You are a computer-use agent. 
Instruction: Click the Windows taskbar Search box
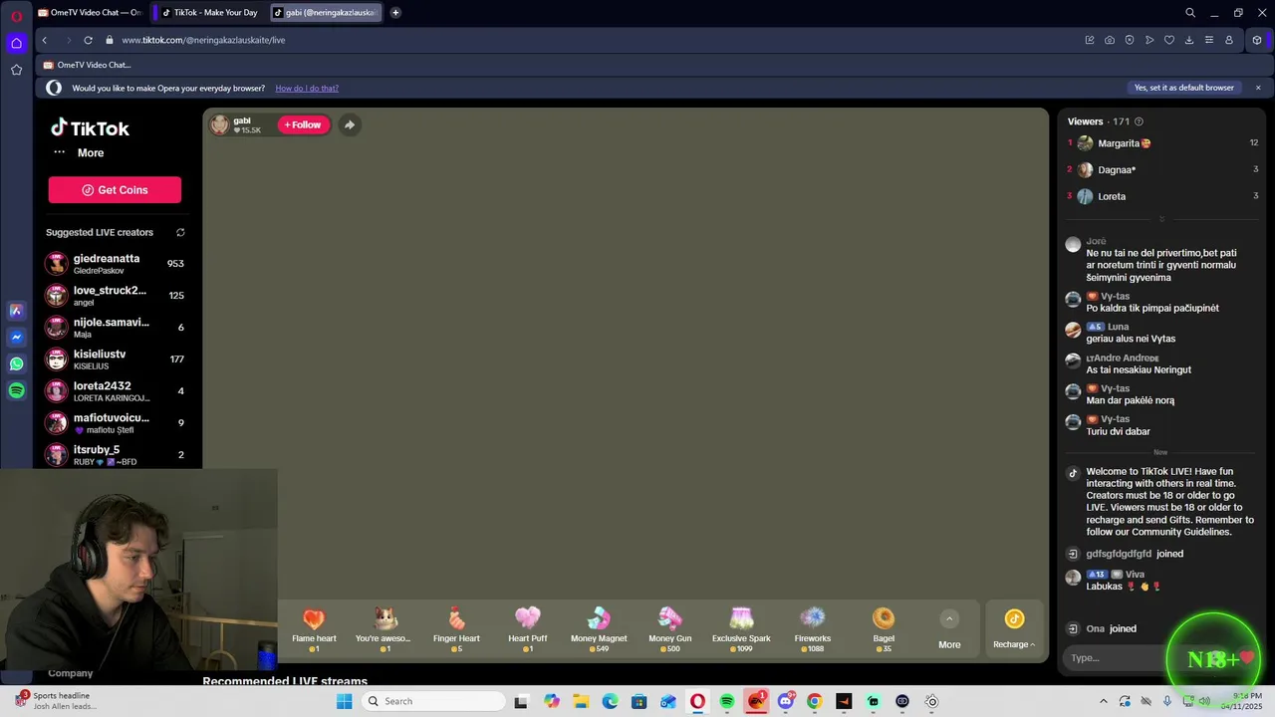tap(432, 701)
